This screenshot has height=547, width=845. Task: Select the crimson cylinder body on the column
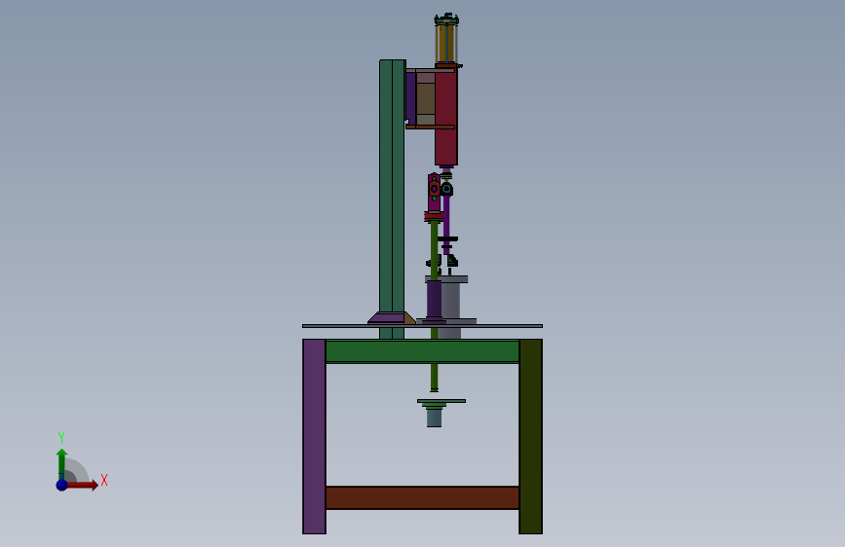446,117
